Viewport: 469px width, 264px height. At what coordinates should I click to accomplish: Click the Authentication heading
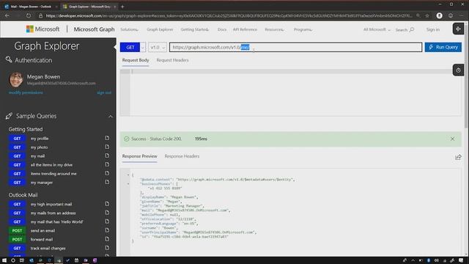point(34,60)
